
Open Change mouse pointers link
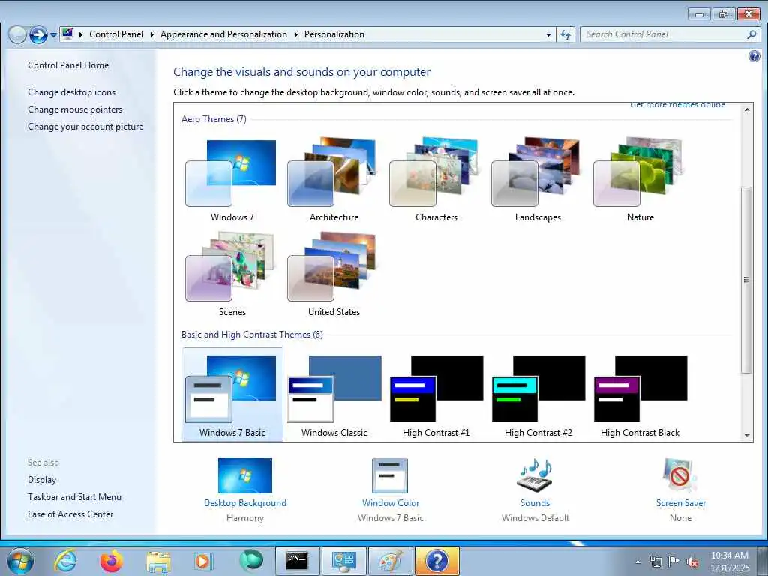(x=75, y=109)
